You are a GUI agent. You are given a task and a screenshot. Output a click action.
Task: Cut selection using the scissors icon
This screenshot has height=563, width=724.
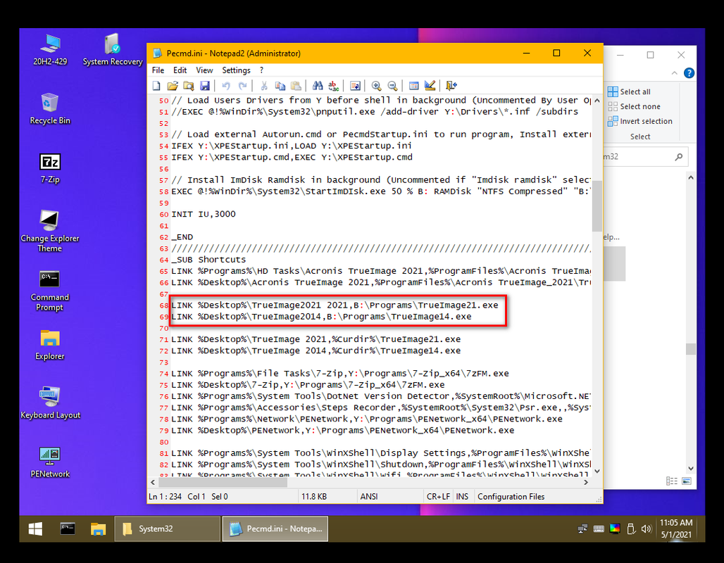[x=263, y=86]
